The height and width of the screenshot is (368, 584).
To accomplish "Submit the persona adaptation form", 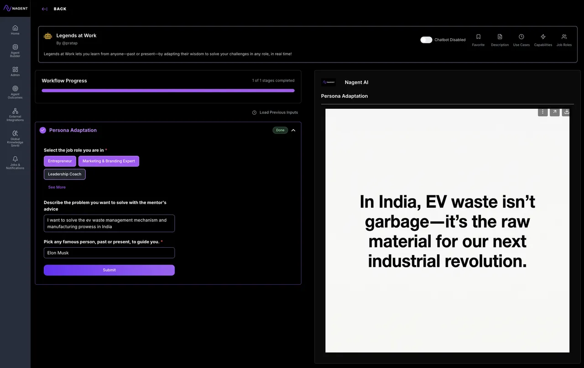I will click(109, 270).
